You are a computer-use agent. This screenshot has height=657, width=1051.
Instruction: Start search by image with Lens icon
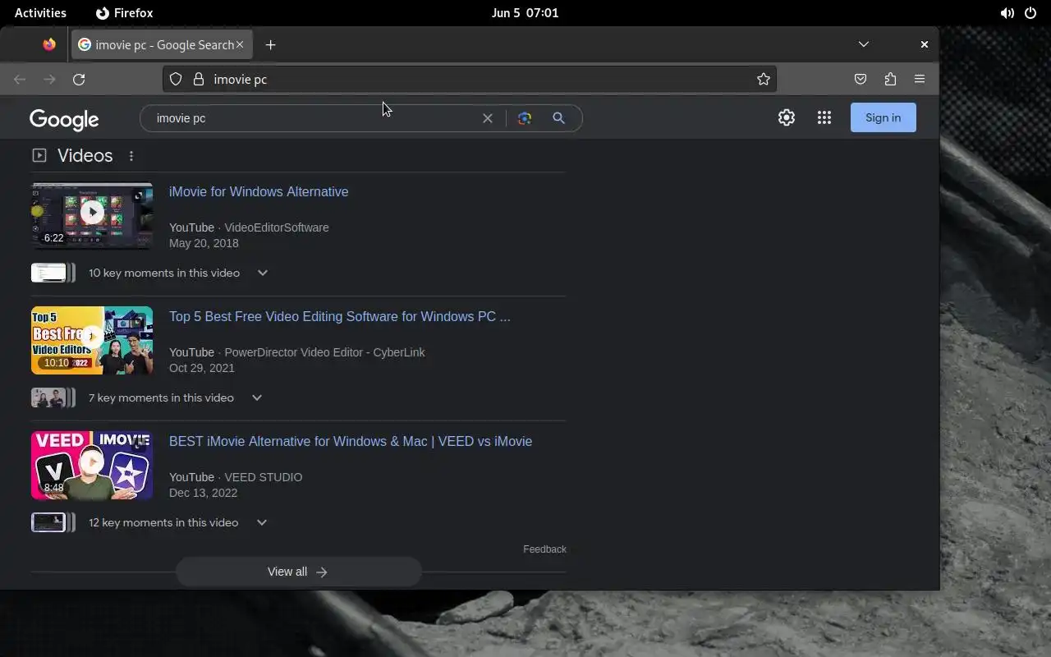point(525,118)
